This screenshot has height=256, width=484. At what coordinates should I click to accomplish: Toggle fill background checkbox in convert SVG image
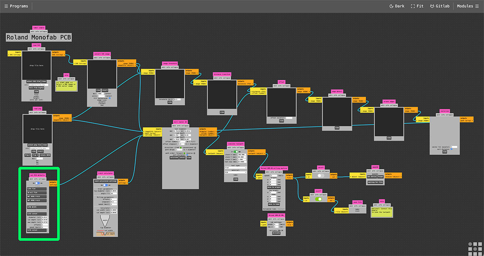point(110,98)
